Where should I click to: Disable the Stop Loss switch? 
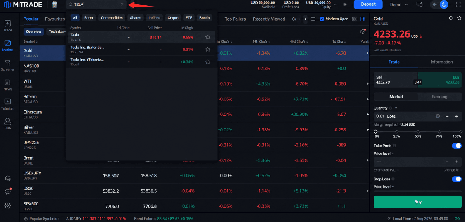pos(457,179)
